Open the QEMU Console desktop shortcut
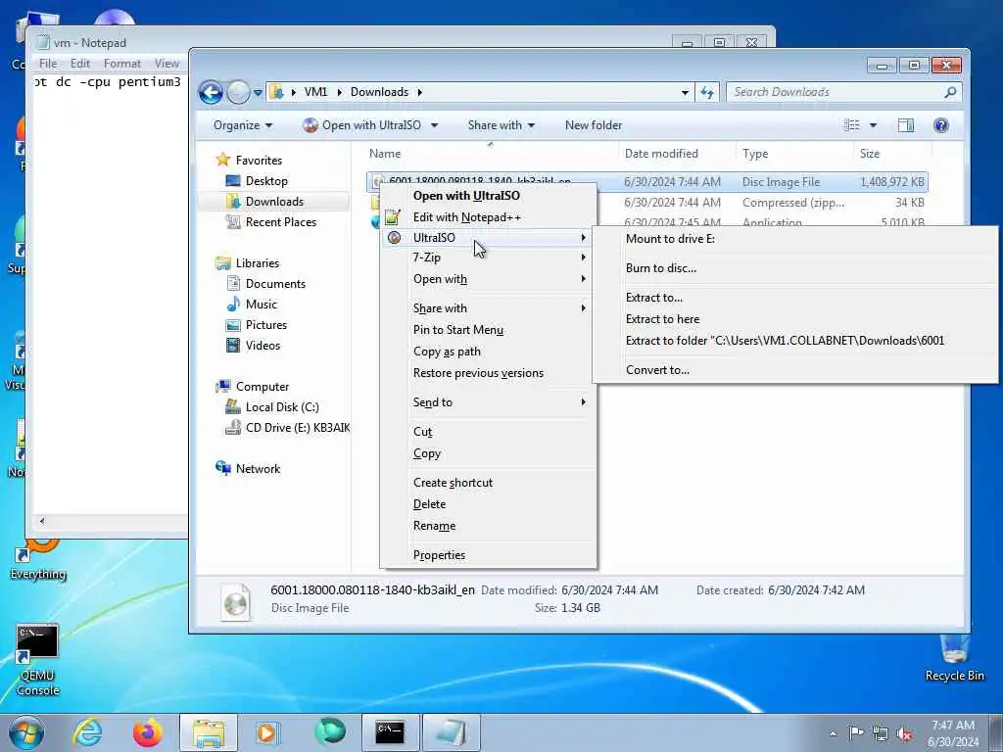The height and width of the screenshot is (752, 1003). (x=38, y=660)
